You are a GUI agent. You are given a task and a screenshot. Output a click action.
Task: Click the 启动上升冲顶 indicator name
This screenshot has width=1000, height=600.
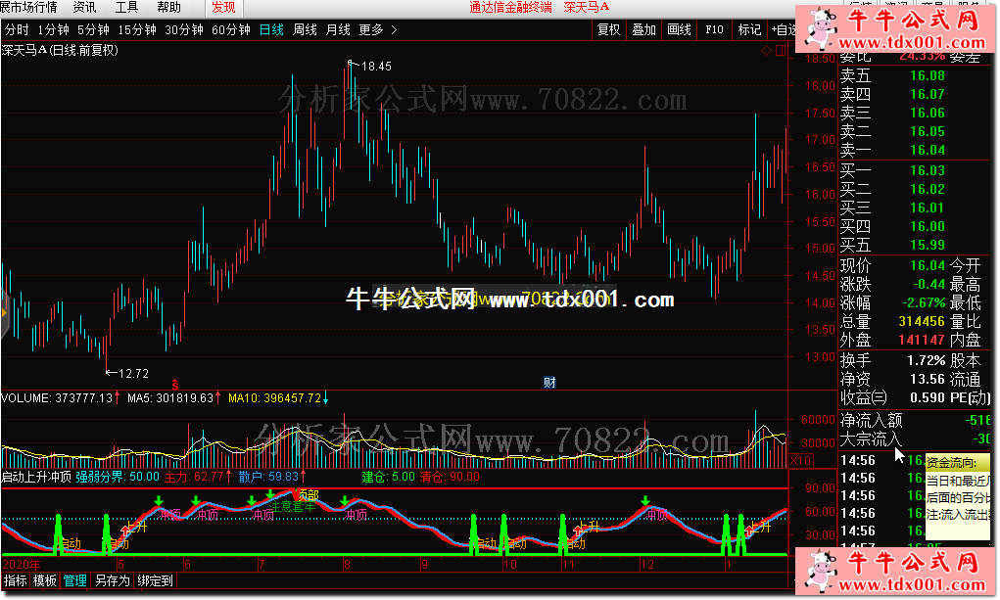[35, 477]
